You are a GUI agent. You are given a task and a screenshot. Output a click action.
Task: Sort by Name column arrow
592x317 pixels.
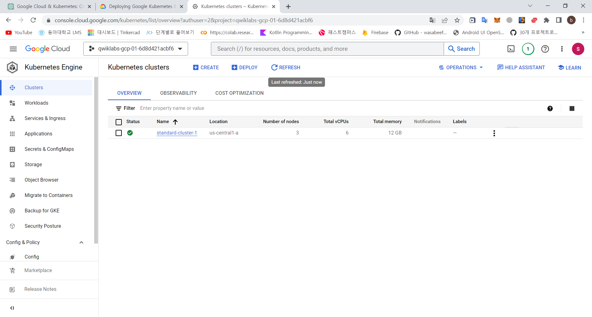pyautogui.click(x=175, y=122)
